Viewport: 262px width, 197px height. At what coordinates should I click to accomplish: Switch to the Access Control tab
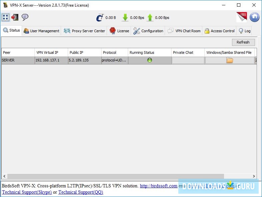(219, 31)
